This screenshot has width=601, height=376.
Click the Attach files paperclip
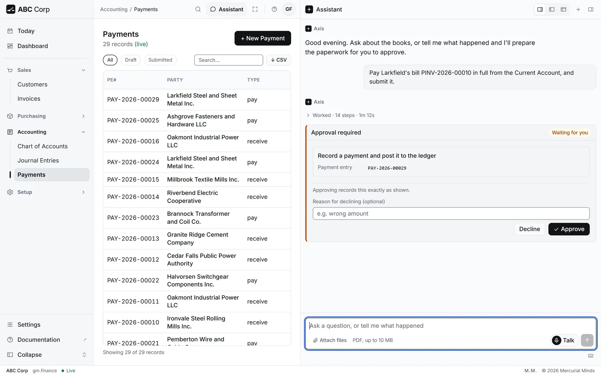point(330,340)
